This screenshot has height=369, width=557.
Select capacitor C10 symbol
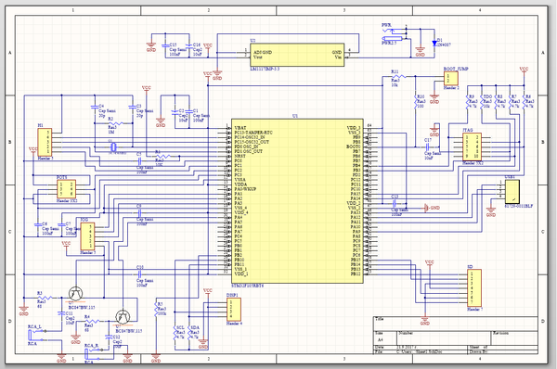click(x=139, y=274)
